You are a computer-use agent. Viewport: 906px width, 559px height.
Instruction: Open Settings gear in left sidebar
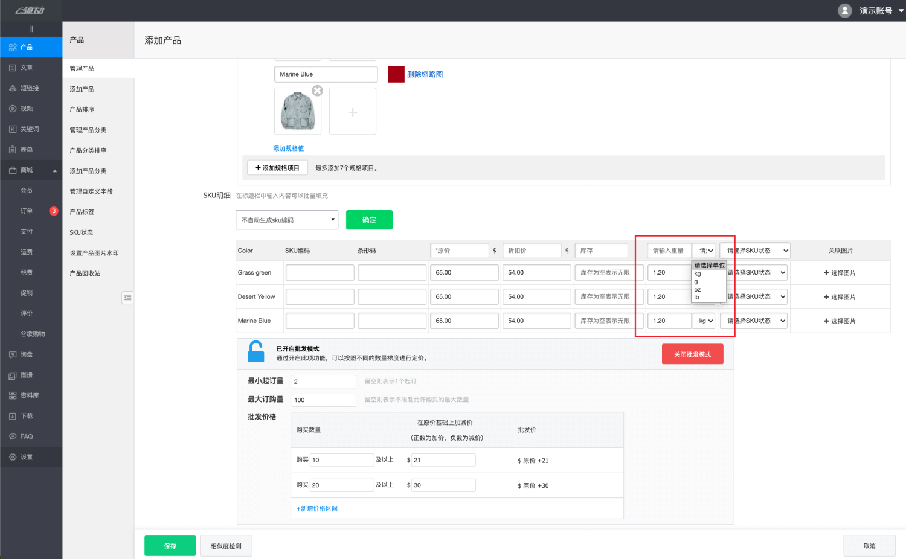coord(13,457)
